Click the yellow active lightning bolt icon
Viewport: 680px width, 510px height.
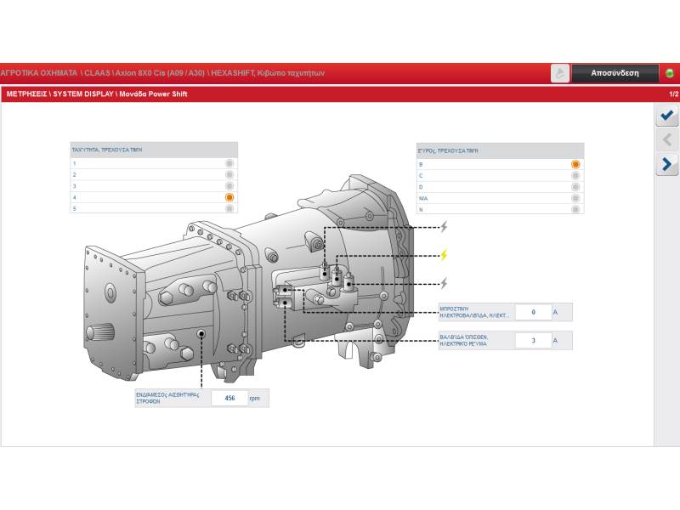point(443,255)
